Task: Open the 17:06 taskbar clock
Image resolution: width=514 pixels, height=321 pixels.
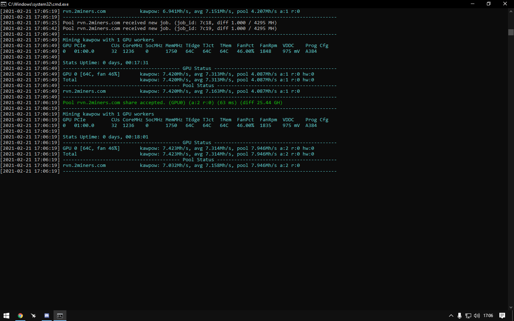Action: (x=488, y=316)
